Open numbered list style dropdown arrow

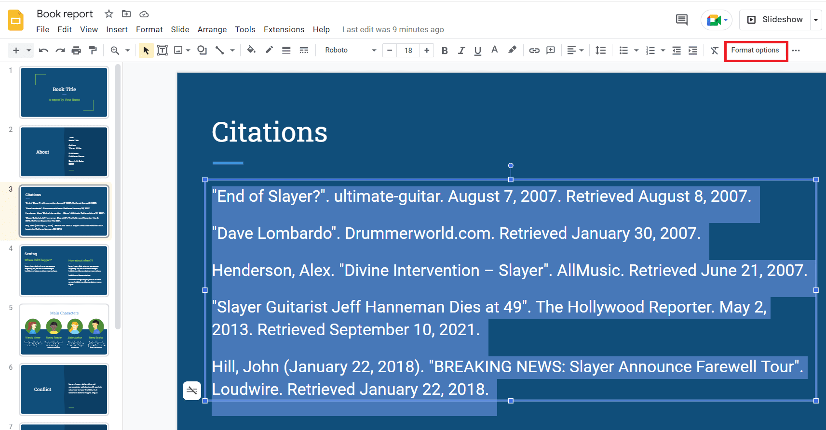(663, 50)
